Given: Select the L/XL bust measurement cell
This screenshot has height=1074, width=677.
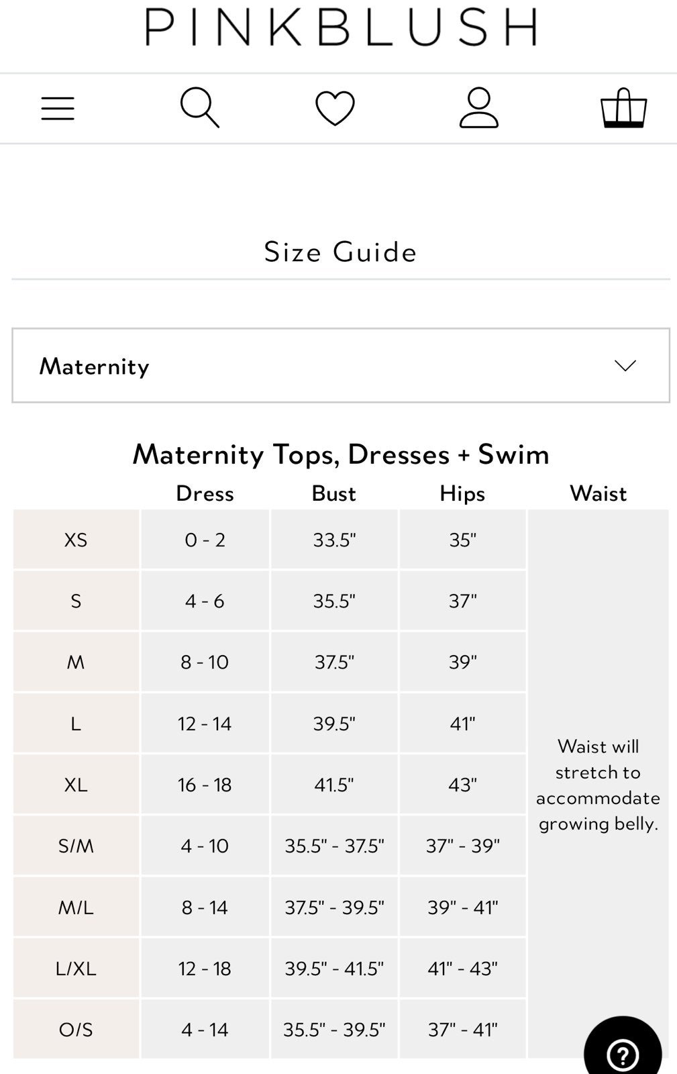Looking at the screenshot, I should (334, 968).
